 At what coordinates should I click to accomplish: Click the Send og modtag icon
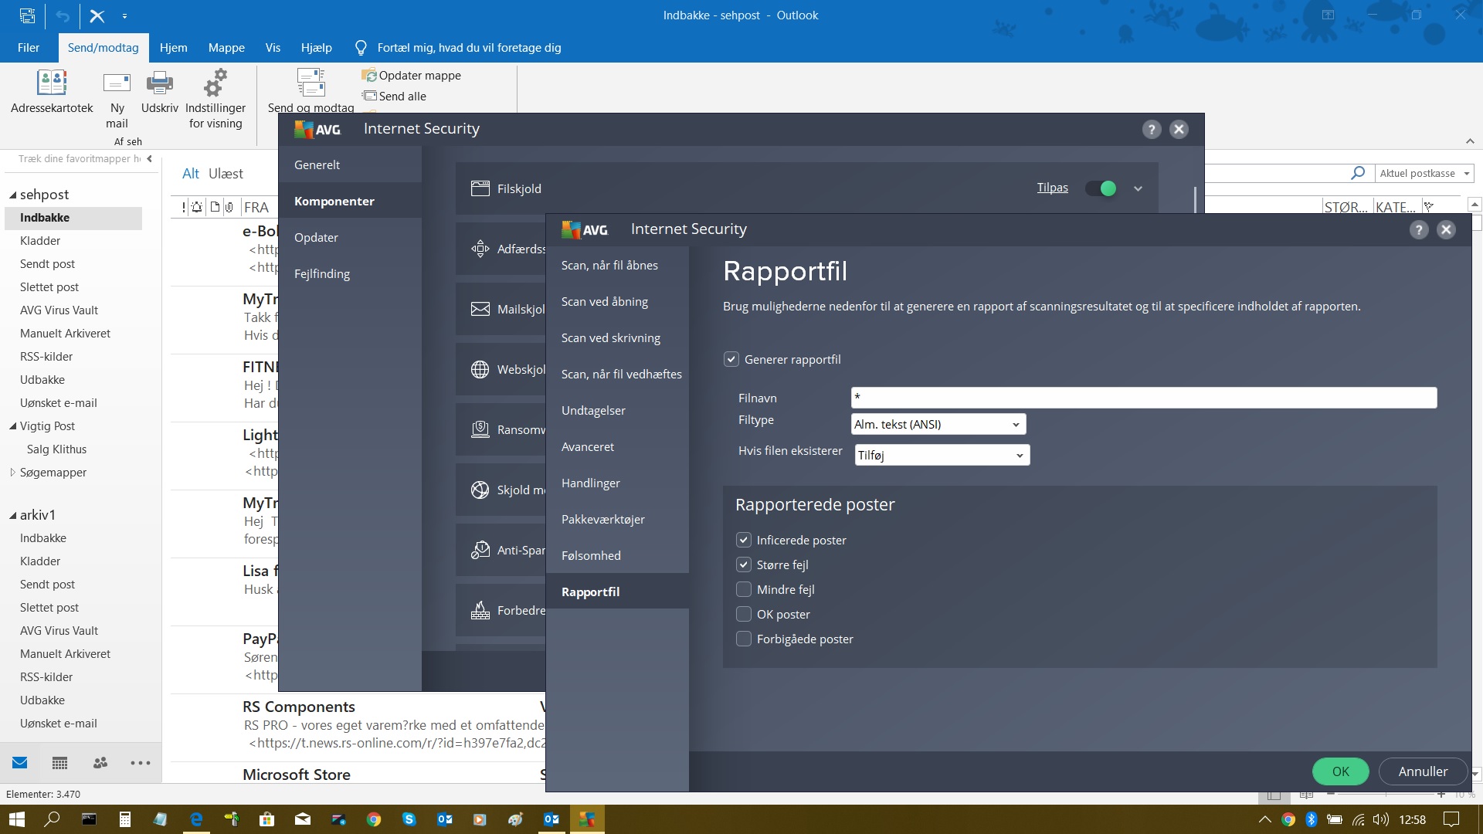coord(311,83)
